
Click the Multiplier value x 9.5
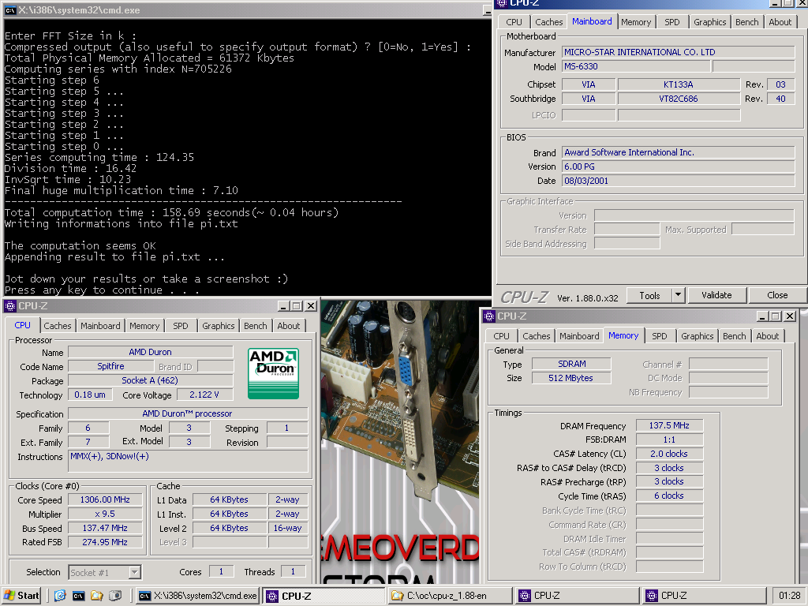point(105,514)
